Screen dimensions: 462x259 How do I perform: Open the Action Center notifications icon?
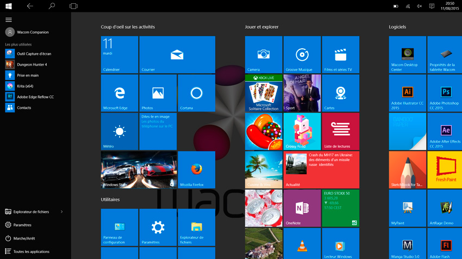432,6
